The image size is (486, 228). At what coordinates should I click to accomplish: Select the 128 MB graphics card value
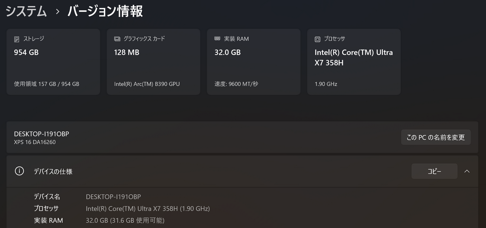point(127,52)
